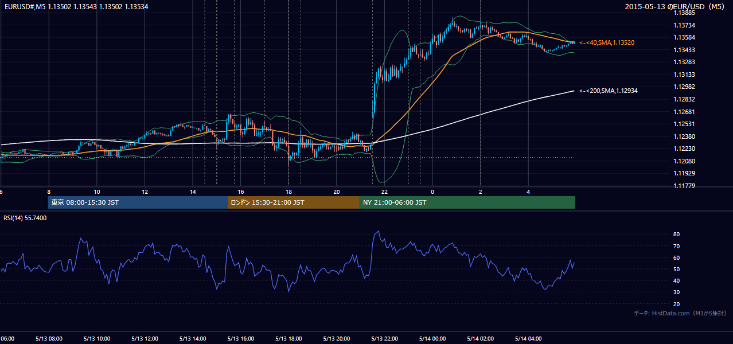
Task: Click the 5/13 20:00 bottom time label
Action: point(337,339)
